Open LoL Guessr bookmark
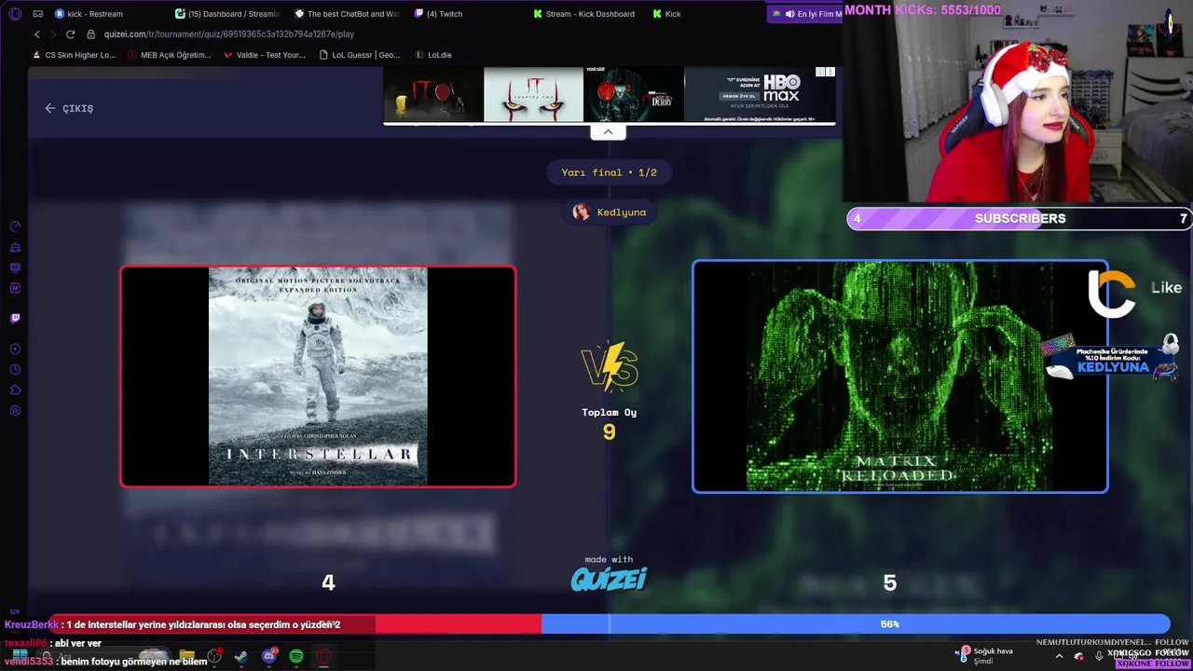The width and height of the screenshot is (1193, 671). point(359,55)
